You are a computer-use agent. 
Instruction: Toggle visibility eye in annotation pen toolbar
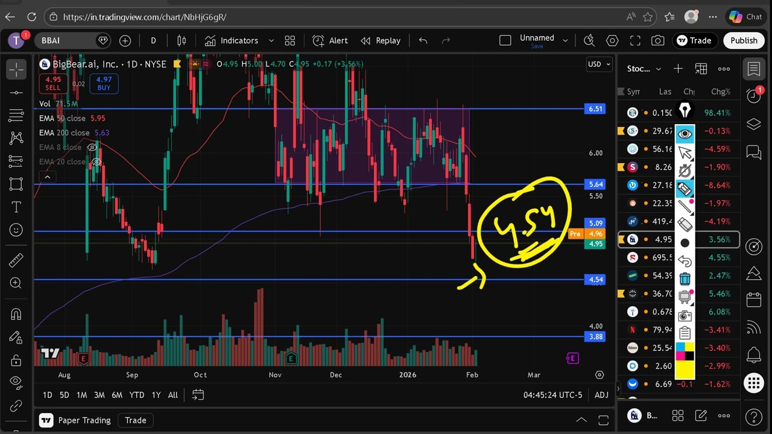685,134
